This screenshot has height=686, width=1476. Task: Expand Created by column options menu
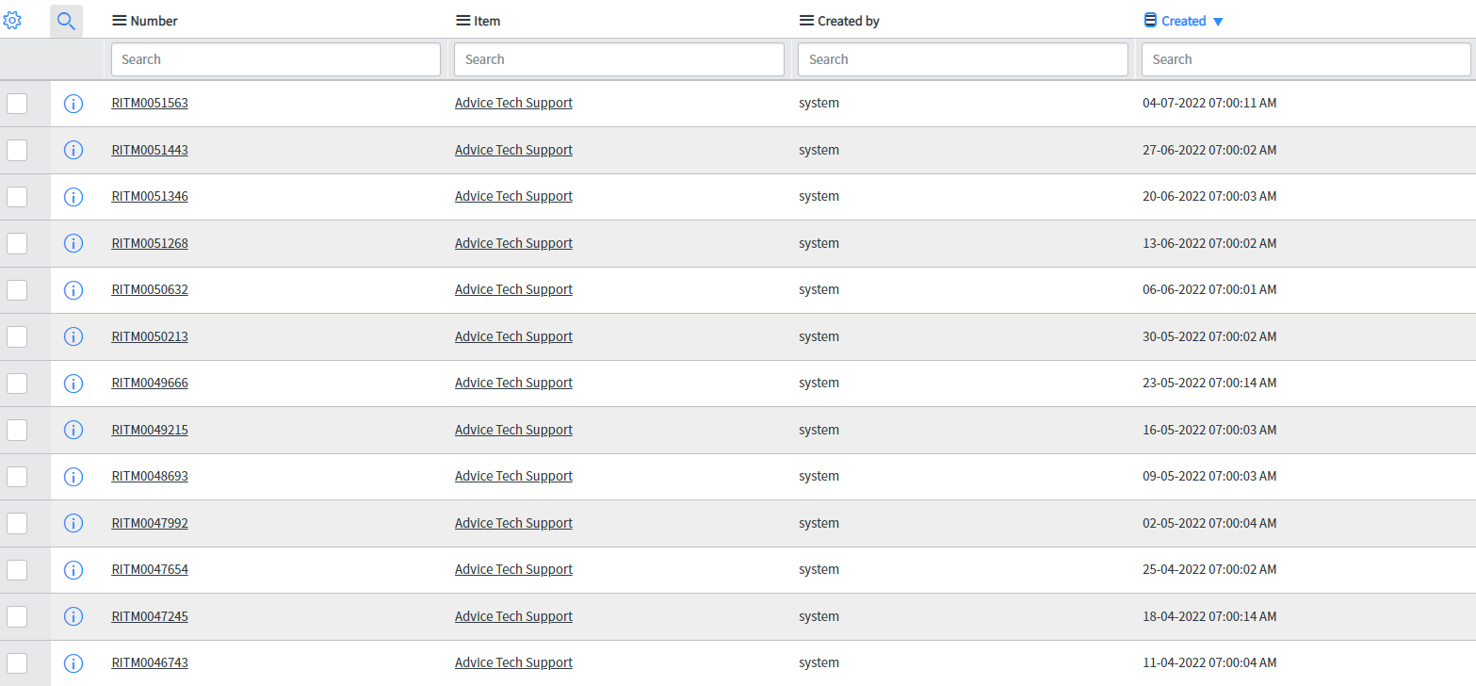[806, 21]
